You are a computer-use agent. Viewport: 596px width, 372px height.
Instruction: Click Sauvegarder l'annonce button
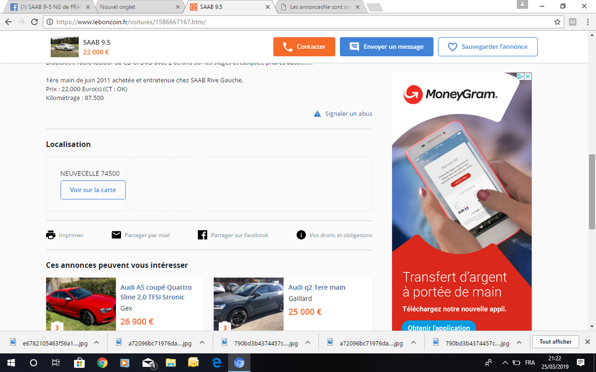488,46
